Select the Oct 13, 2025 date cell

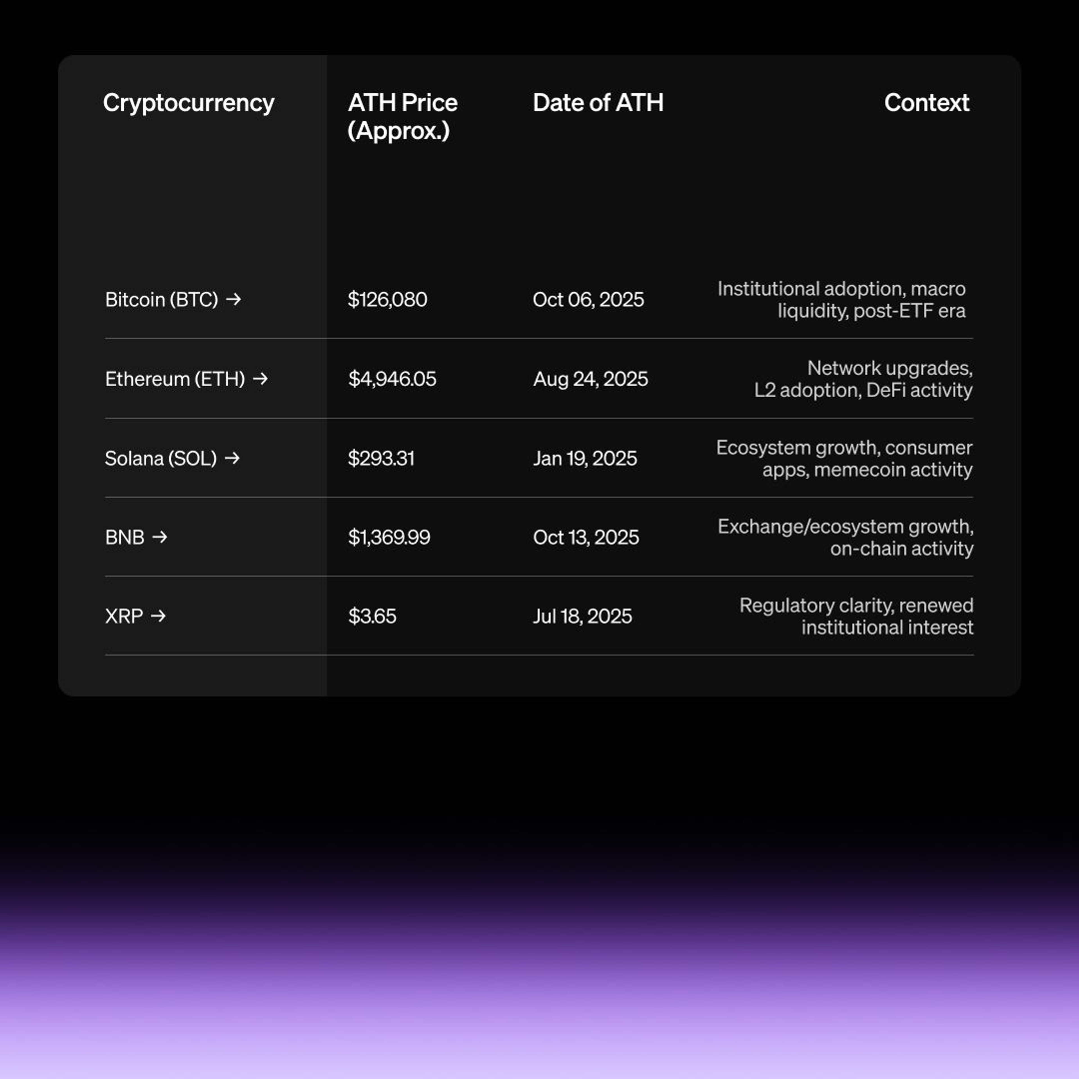(x=586, y=537)
